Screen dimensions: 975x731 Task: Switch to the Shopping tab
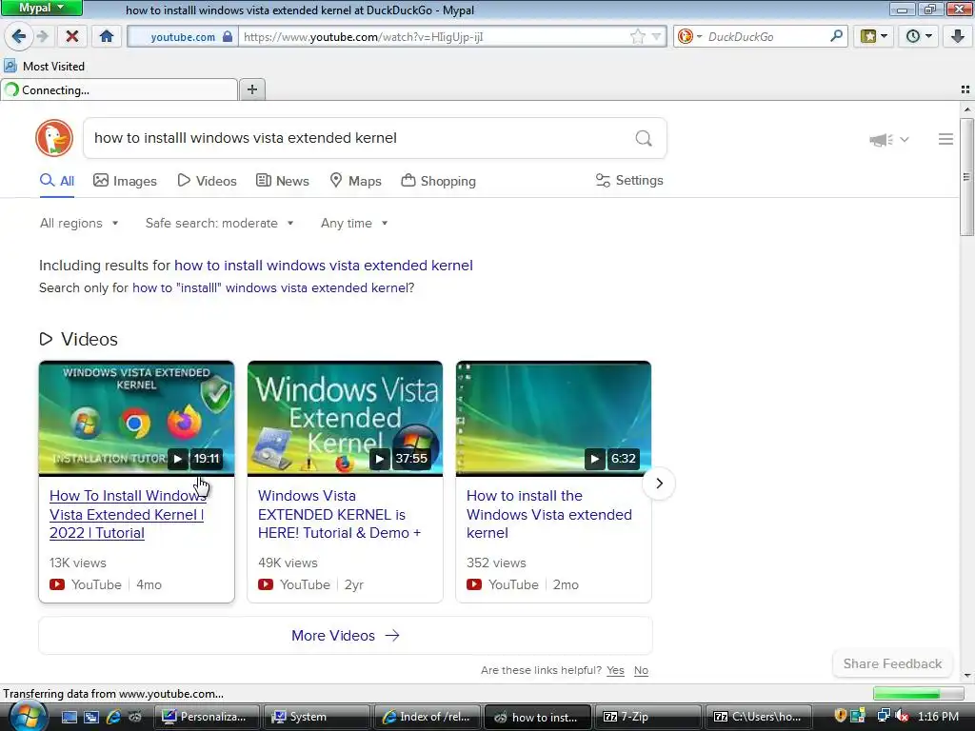(438, 181)
